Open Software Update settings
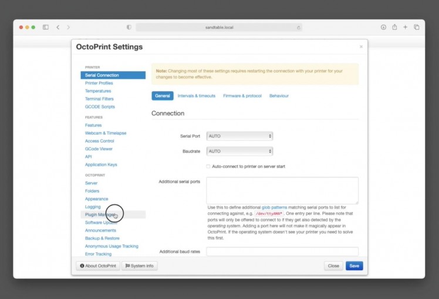The image size is (439, 299). coord(101,222)
